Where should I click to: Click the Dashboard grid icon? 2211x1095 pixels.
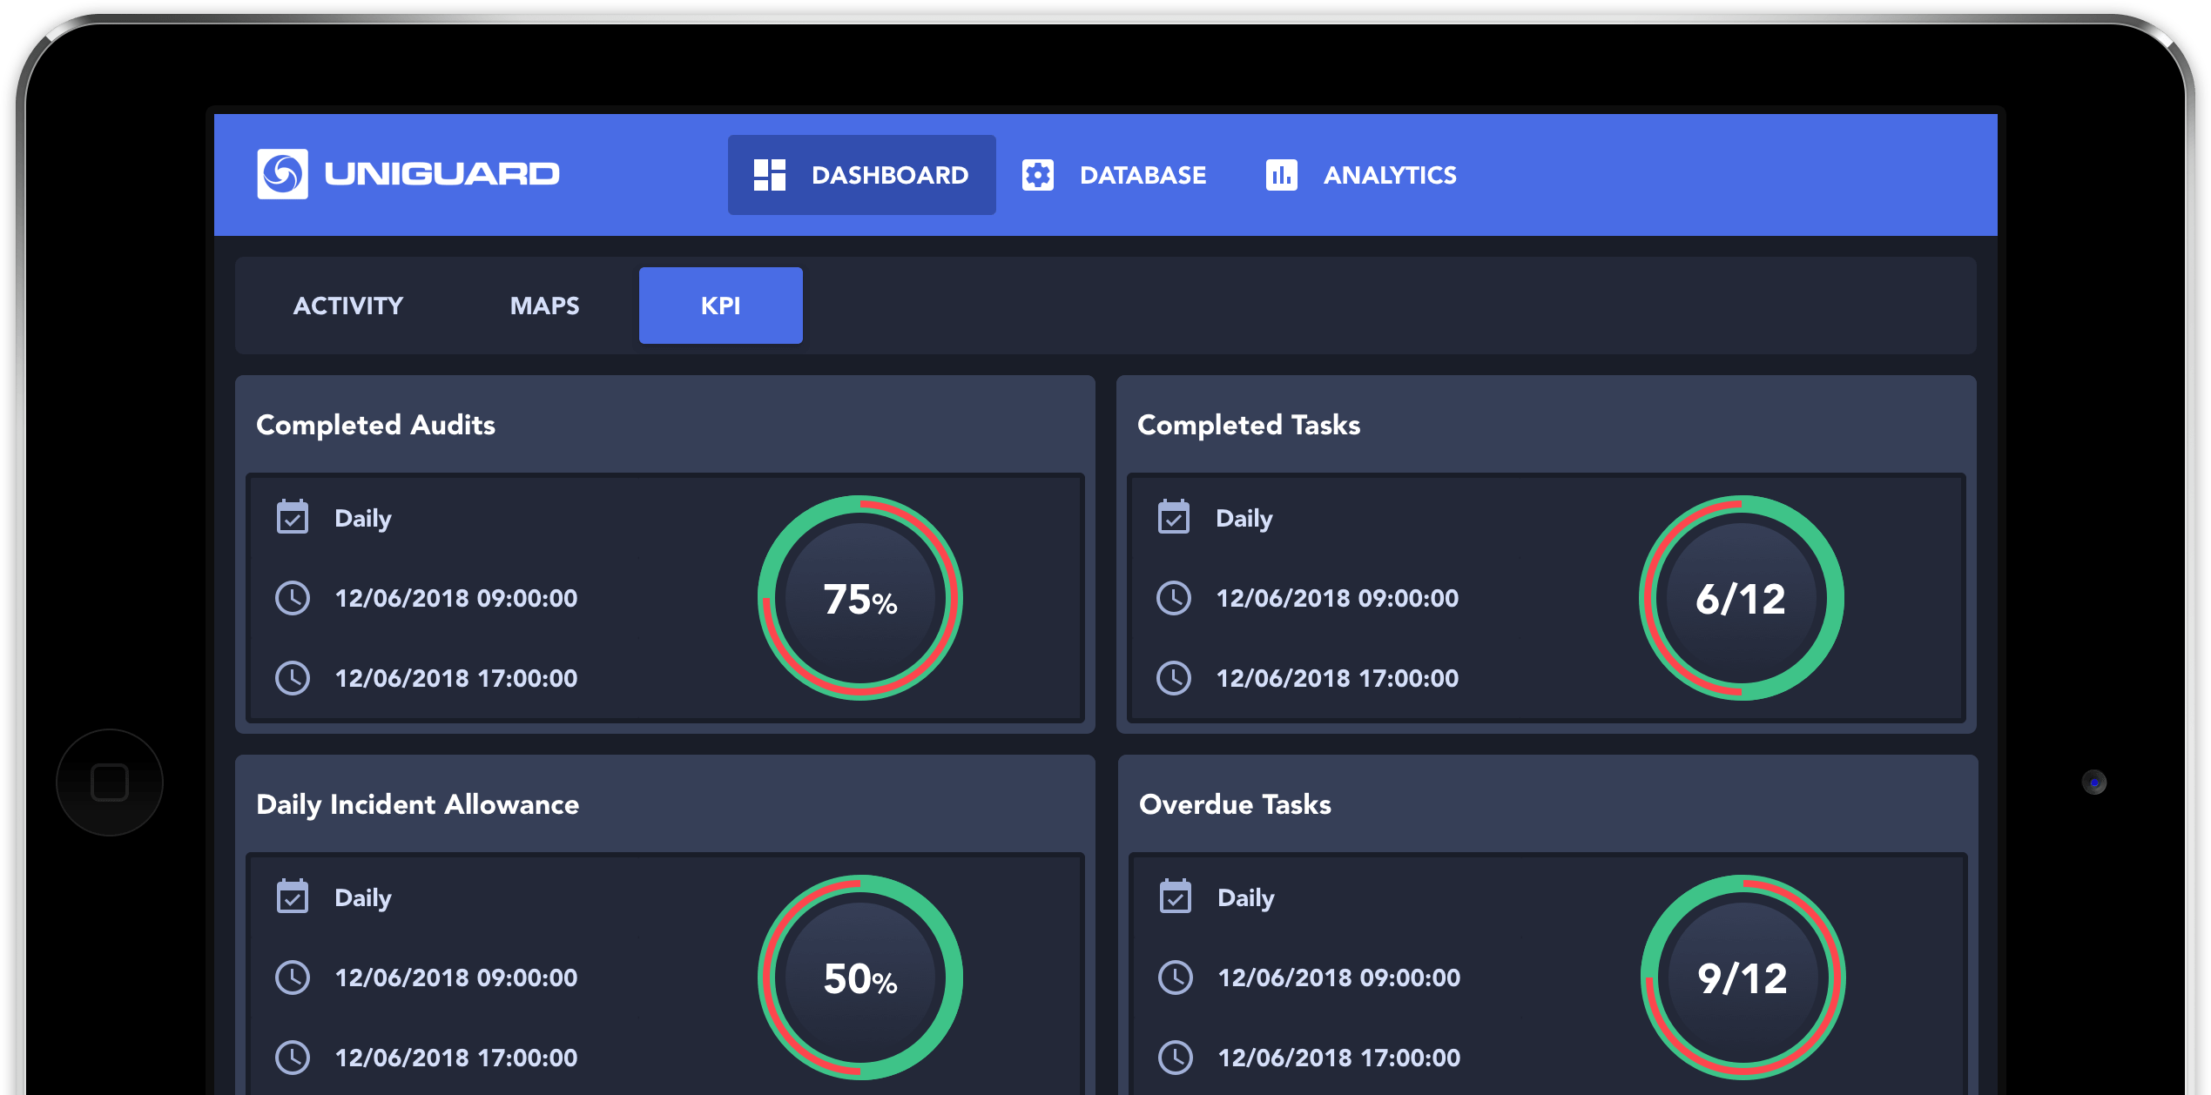[x=769, y=175]
